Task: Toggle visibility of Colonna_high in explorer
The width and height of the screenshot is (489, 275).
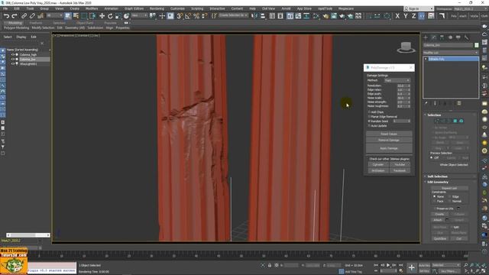Action: point(13,54)
